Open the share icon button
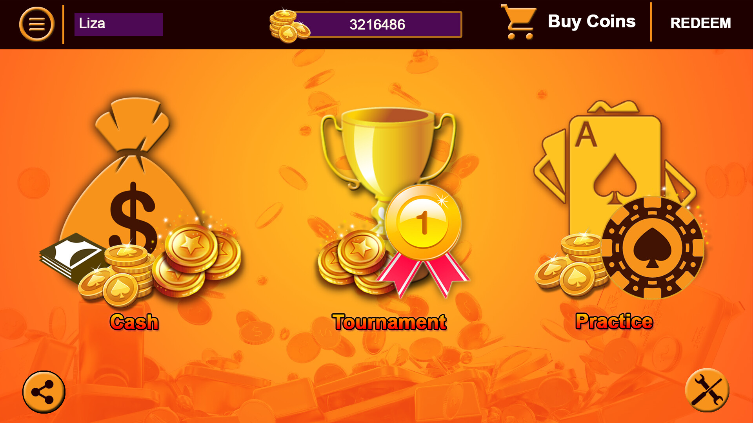 44,392
